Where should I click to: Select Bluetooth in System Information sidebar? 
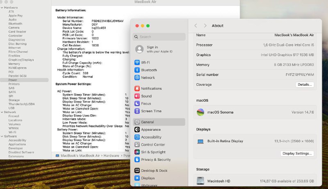[x=15, y=24]
